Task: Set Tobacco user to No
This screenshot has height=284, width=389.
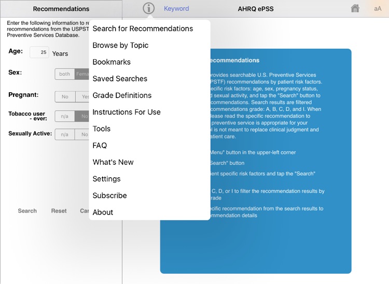Action: [x=82, y=116]
